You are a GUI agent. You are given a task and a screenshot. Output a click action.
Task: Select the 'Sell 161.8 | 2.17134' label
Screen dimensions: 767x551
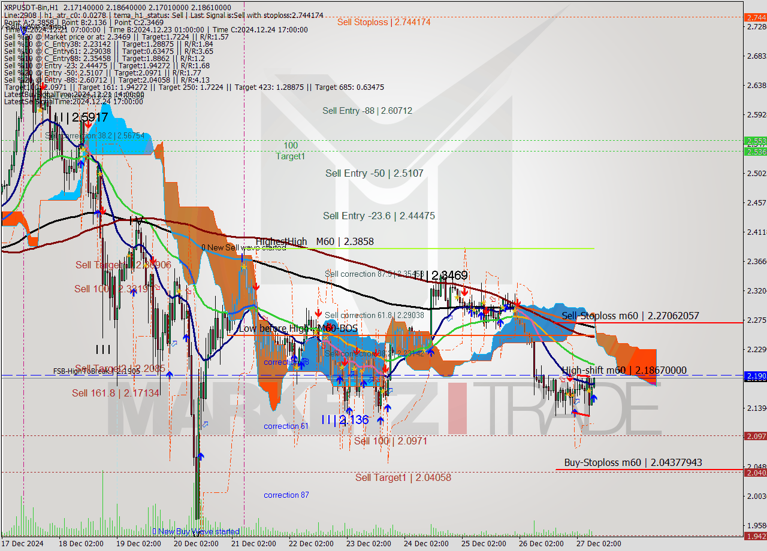(116, 393)
